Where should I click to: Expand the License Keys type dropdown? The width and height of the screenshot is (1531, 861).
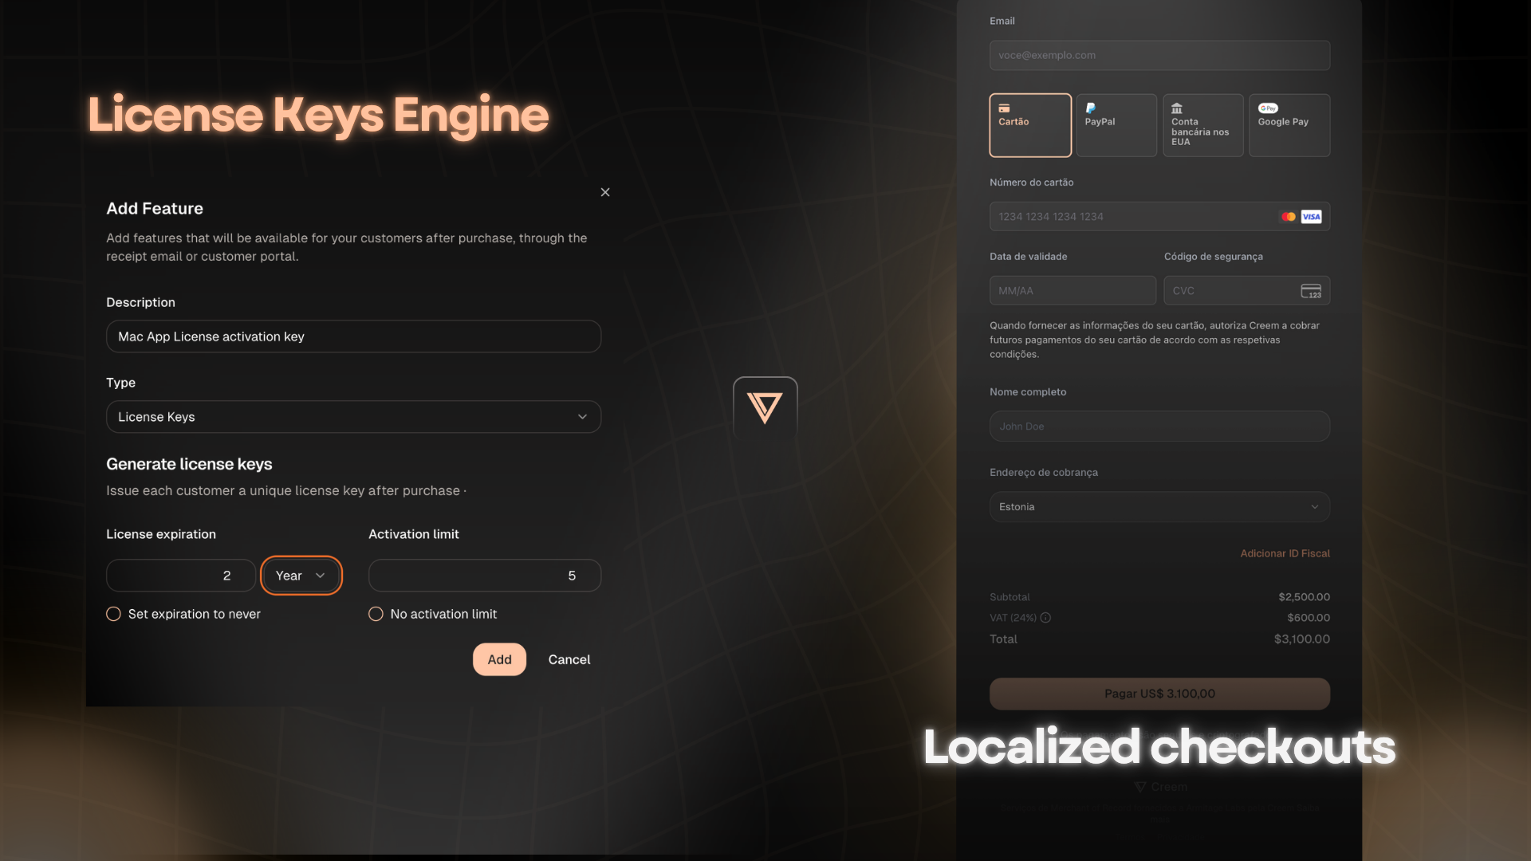[x=353, y=417]
